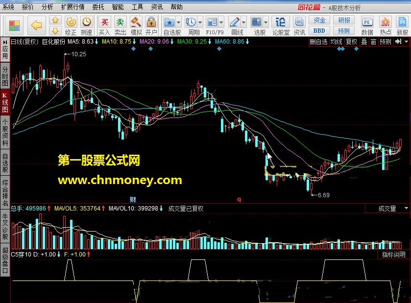411x303 pixels.
Task: Toggle 均线 moving averages display
Action: pyautogui.click(x=337, y=42)
